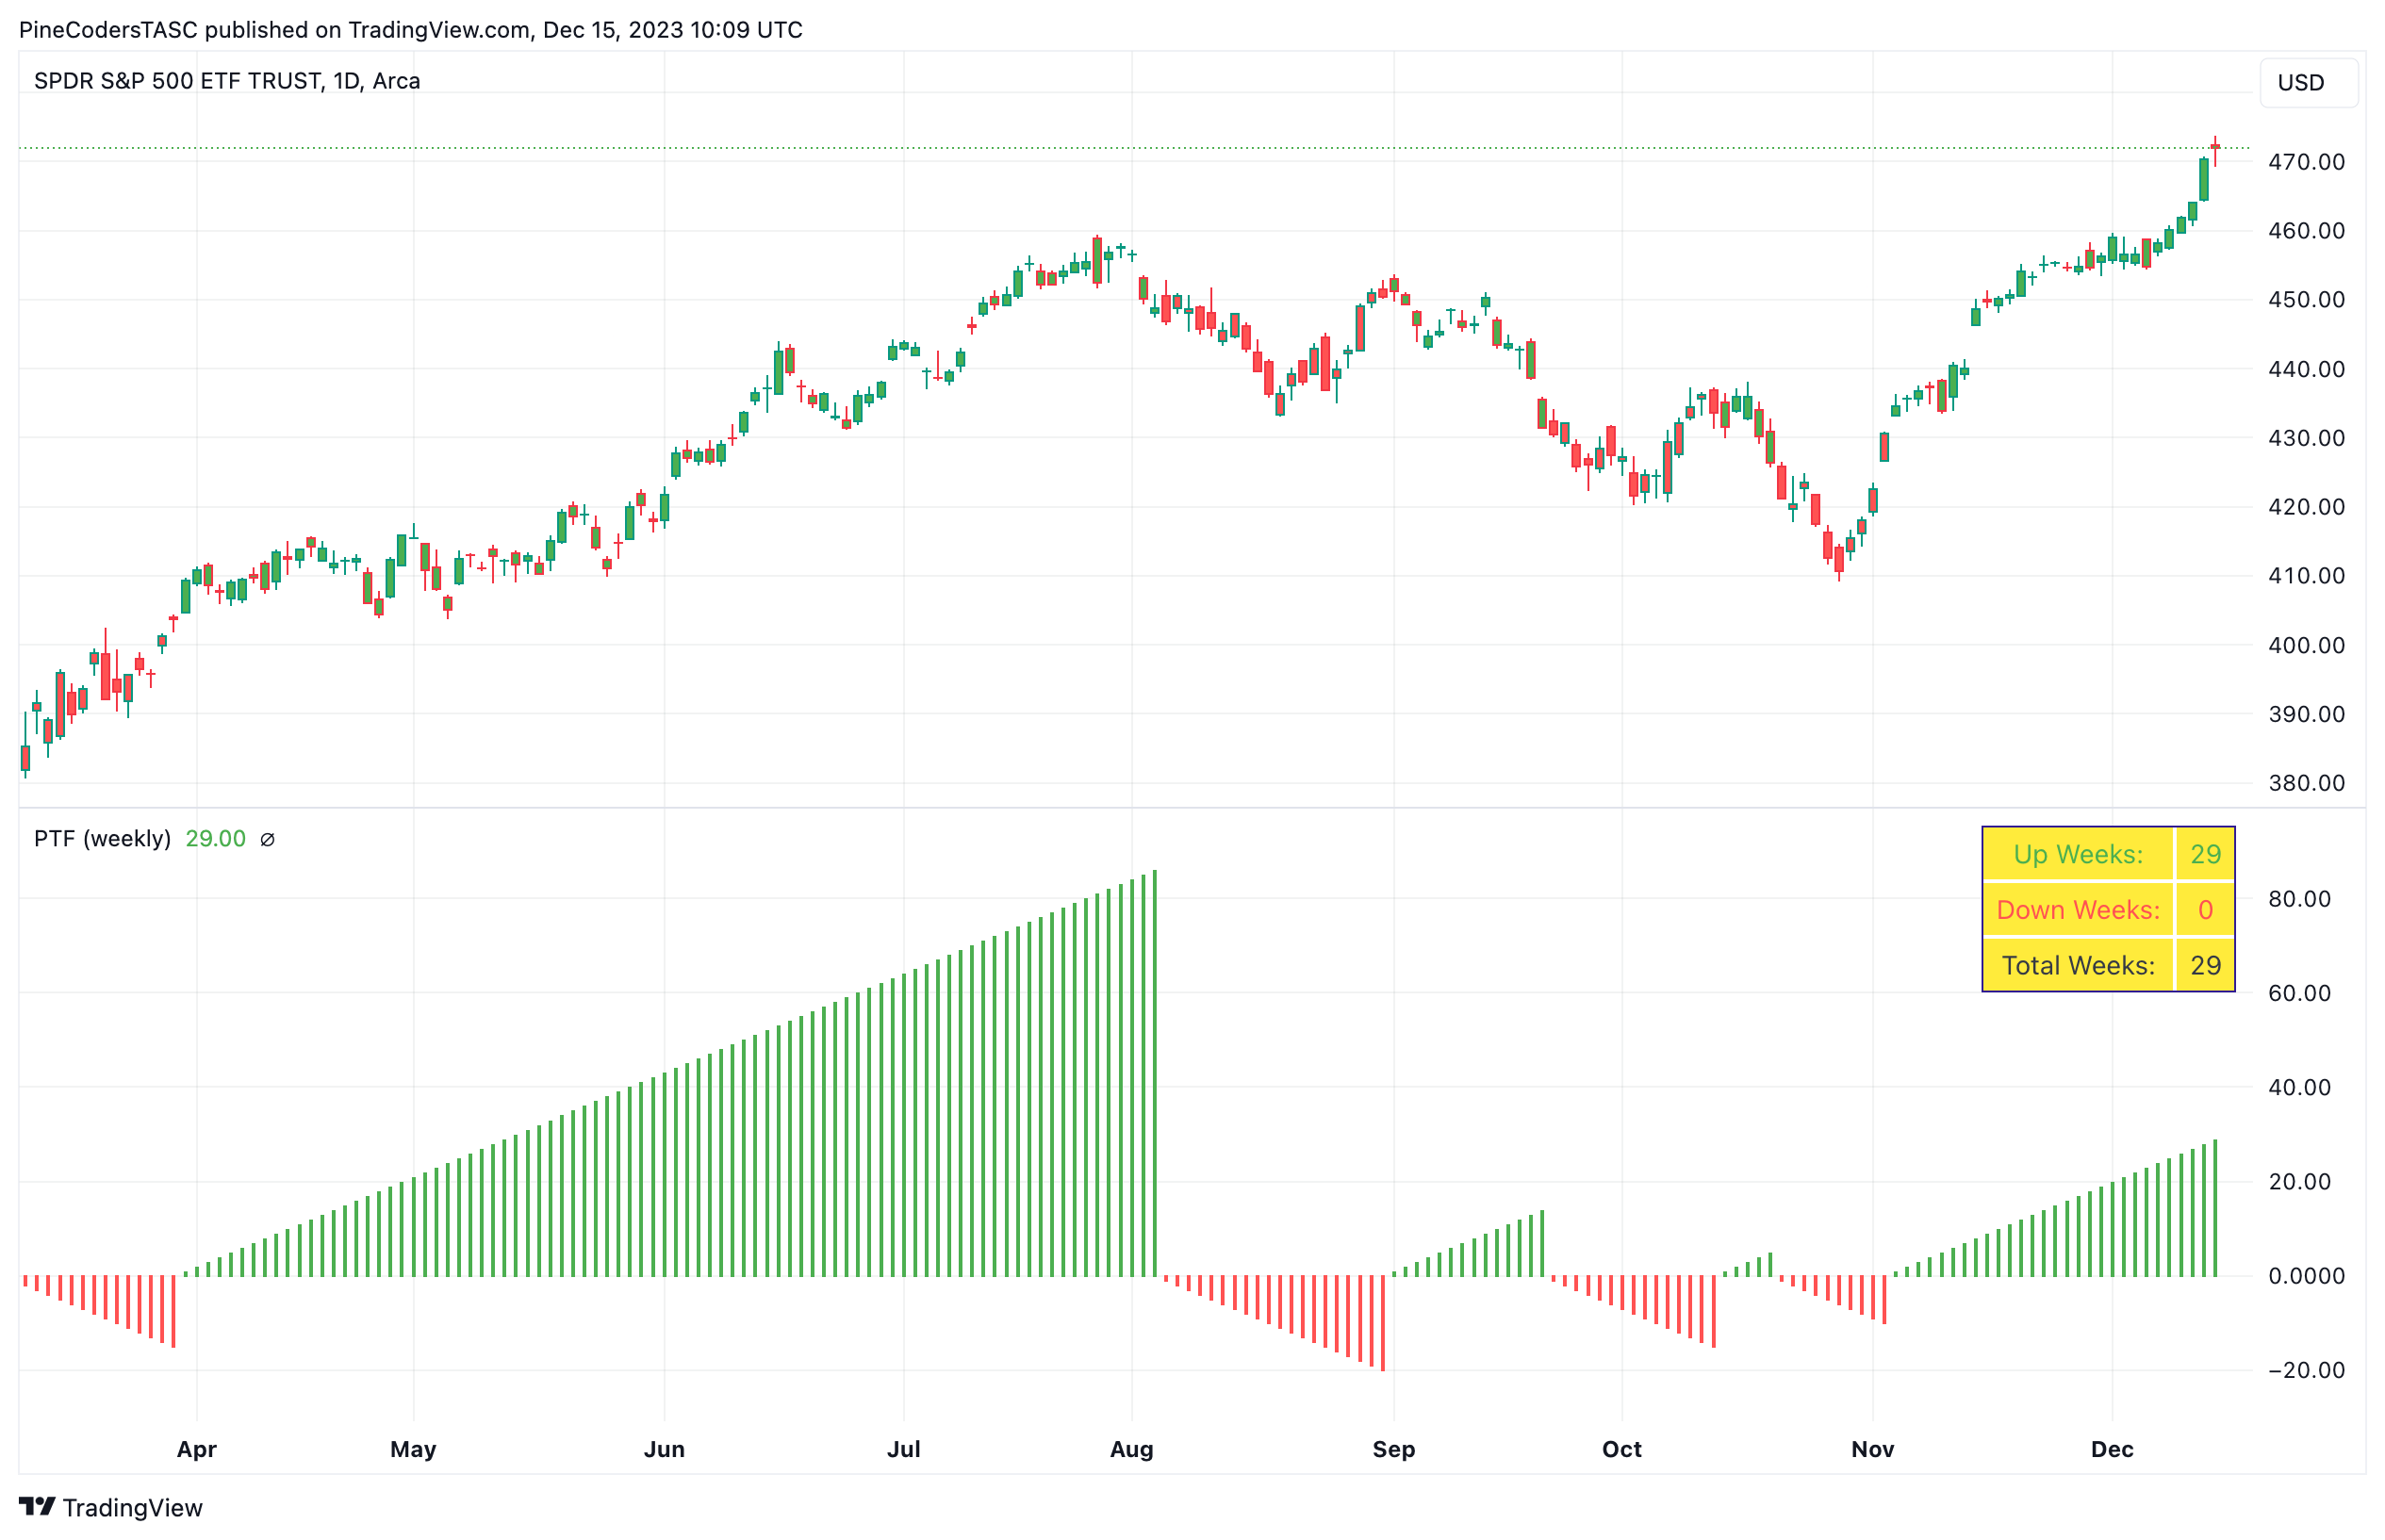This screenshot has width=2385, height=1540.
Task: Click the Total Weeks: table cell
Action: pyautogui.click(x=2078, y=965)
